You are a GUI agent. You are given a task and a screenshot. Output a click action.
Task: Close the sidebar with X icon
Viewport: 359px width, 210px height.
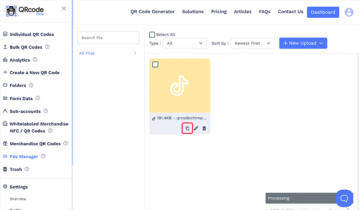64,8
